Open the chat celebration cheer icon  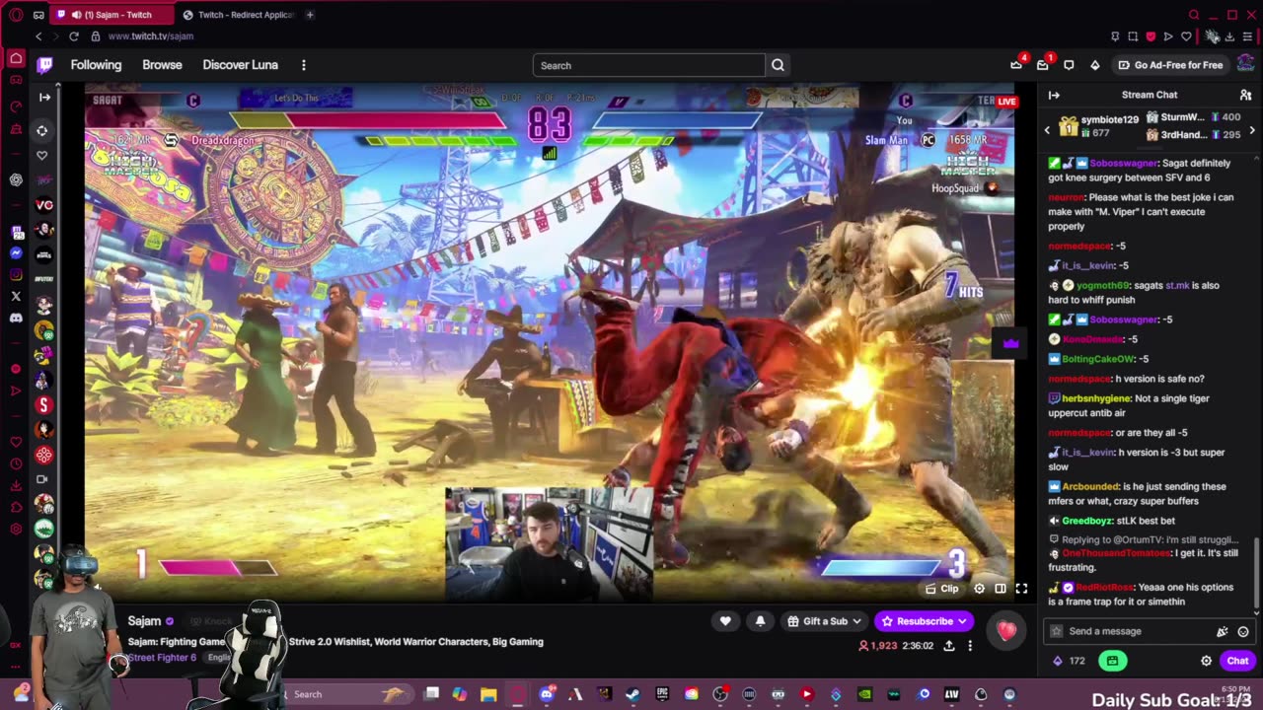(x=1223, y=631)
